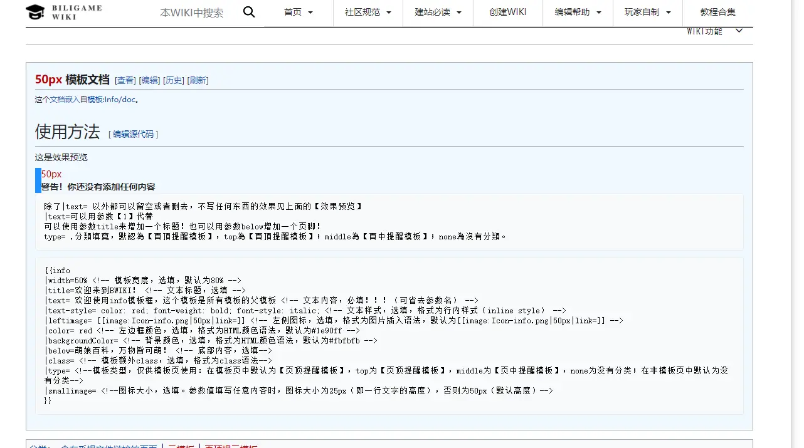Click the 使用方法 section heading
Image resolution: width=804 pixels, height=448 pixels.
point(68,132)
